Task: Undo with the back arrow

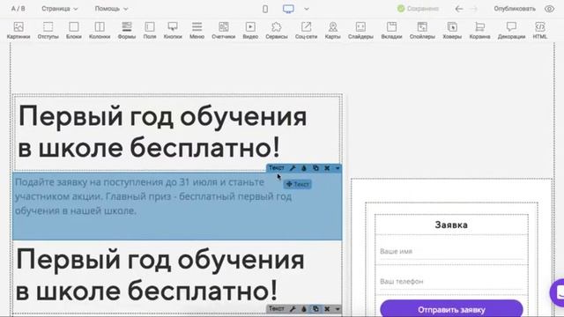Action: [x=459, y=9]
